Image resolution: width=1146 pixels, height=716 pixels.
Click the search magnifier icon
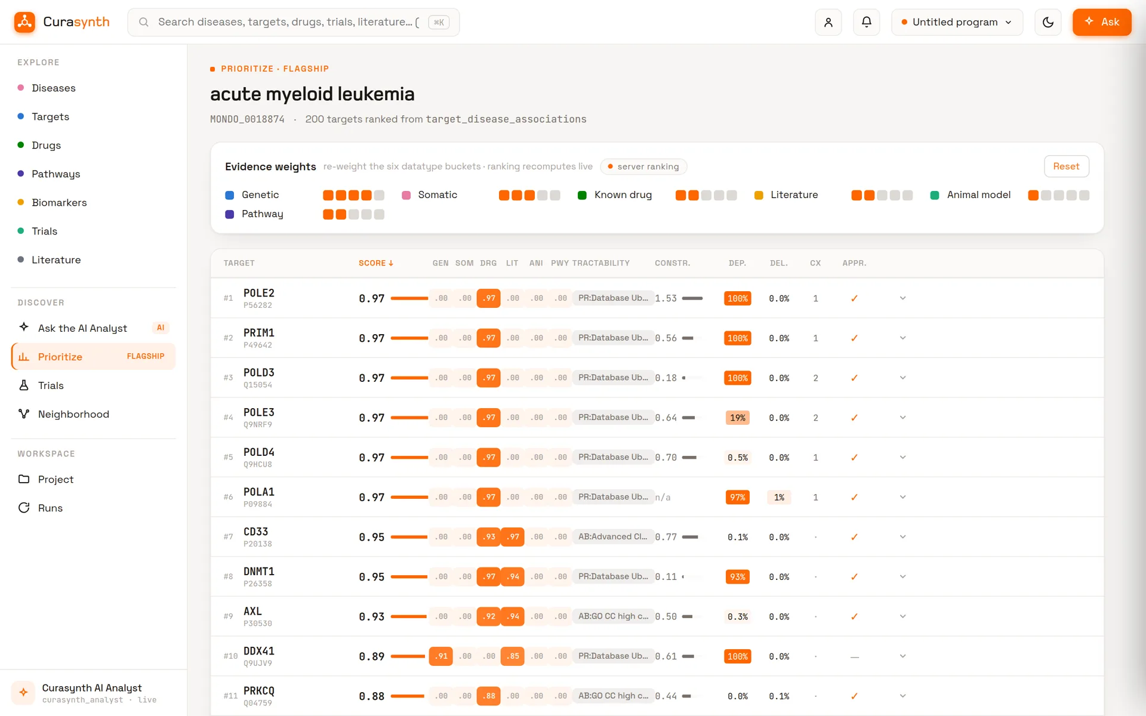(144, 22)
